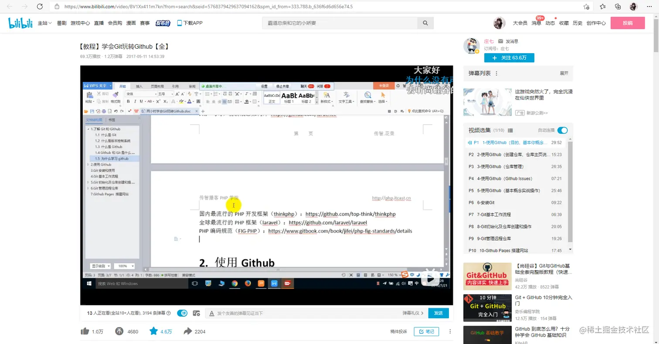Open 创作中心 in the header
The height and width of the screenshot is (344, 659).
(596, 23)
